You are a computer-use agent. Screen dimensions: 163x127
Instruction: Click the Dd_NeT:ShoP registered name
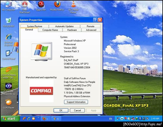71,60
